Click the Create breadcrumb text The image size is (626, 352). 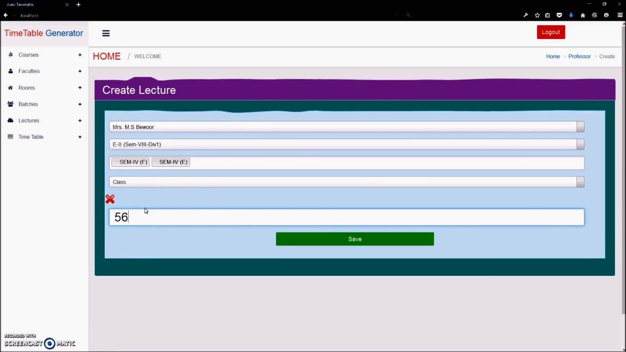(607, 56)
